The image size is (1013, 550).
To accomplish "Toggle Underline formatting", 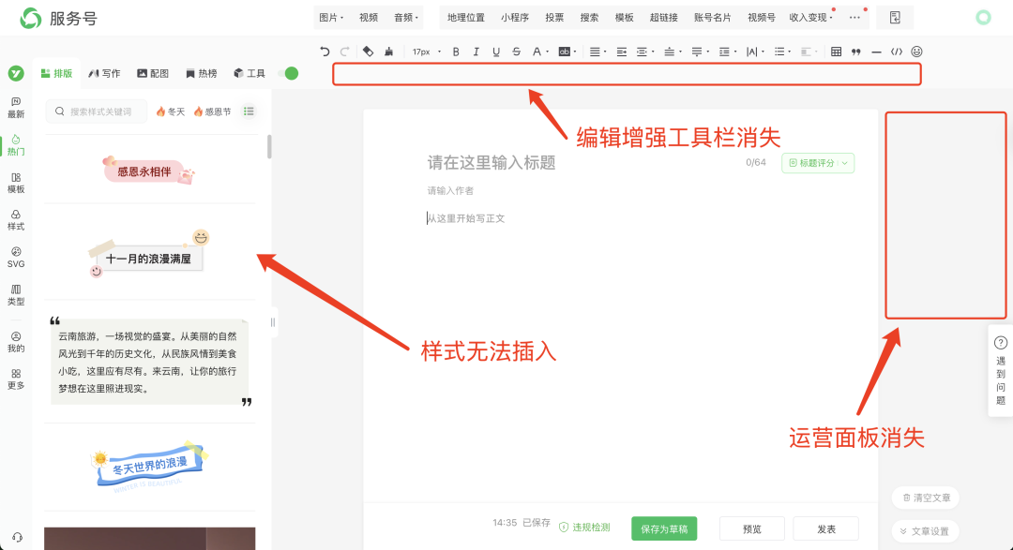I will point(495,52).
